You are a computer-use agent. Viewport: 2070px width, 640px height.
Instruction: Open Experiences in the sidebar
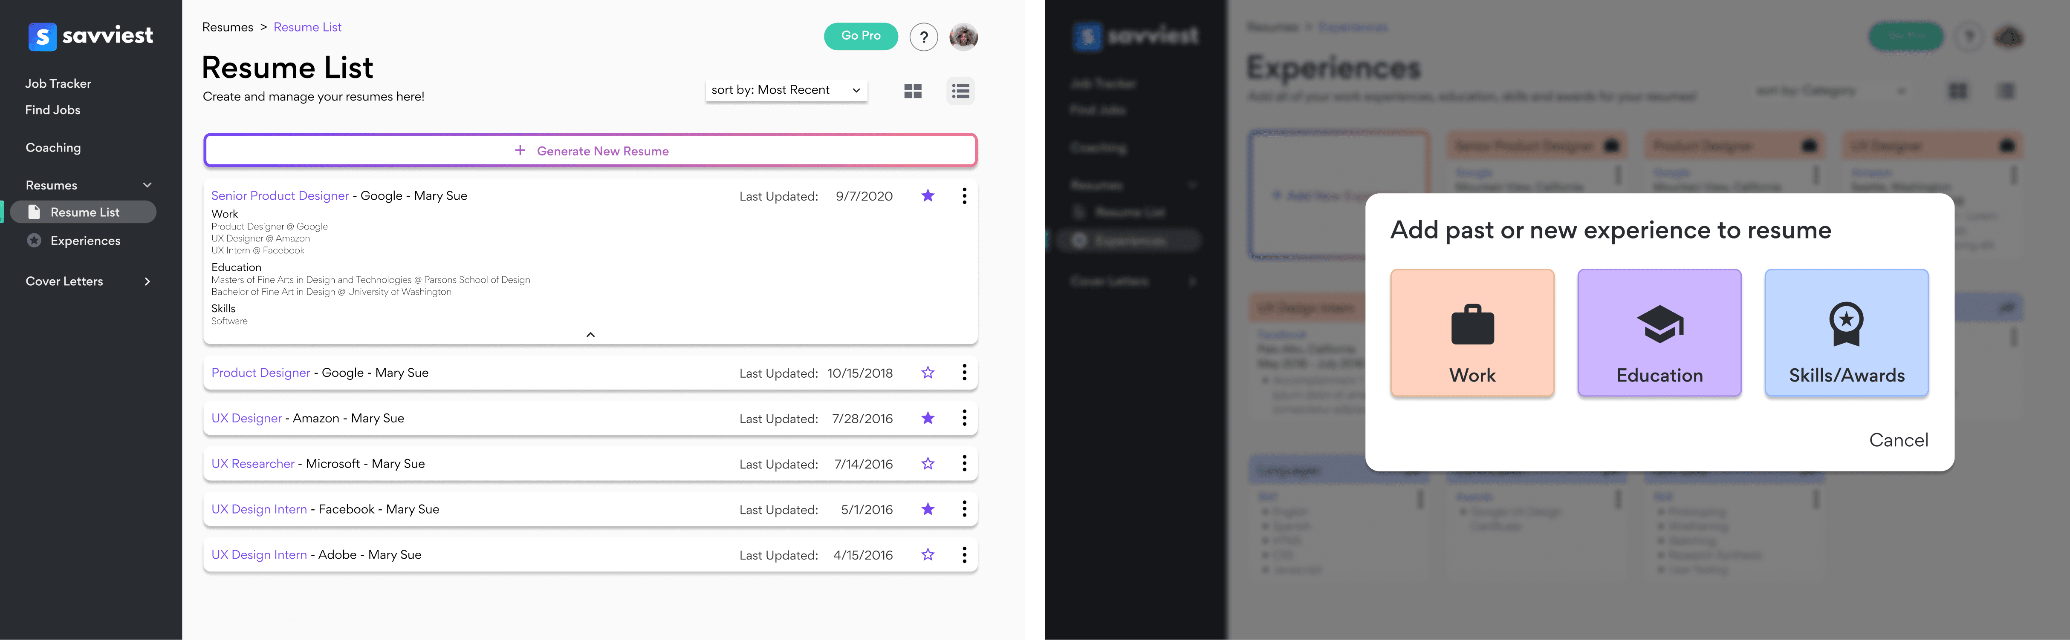[x=84, y=241]
